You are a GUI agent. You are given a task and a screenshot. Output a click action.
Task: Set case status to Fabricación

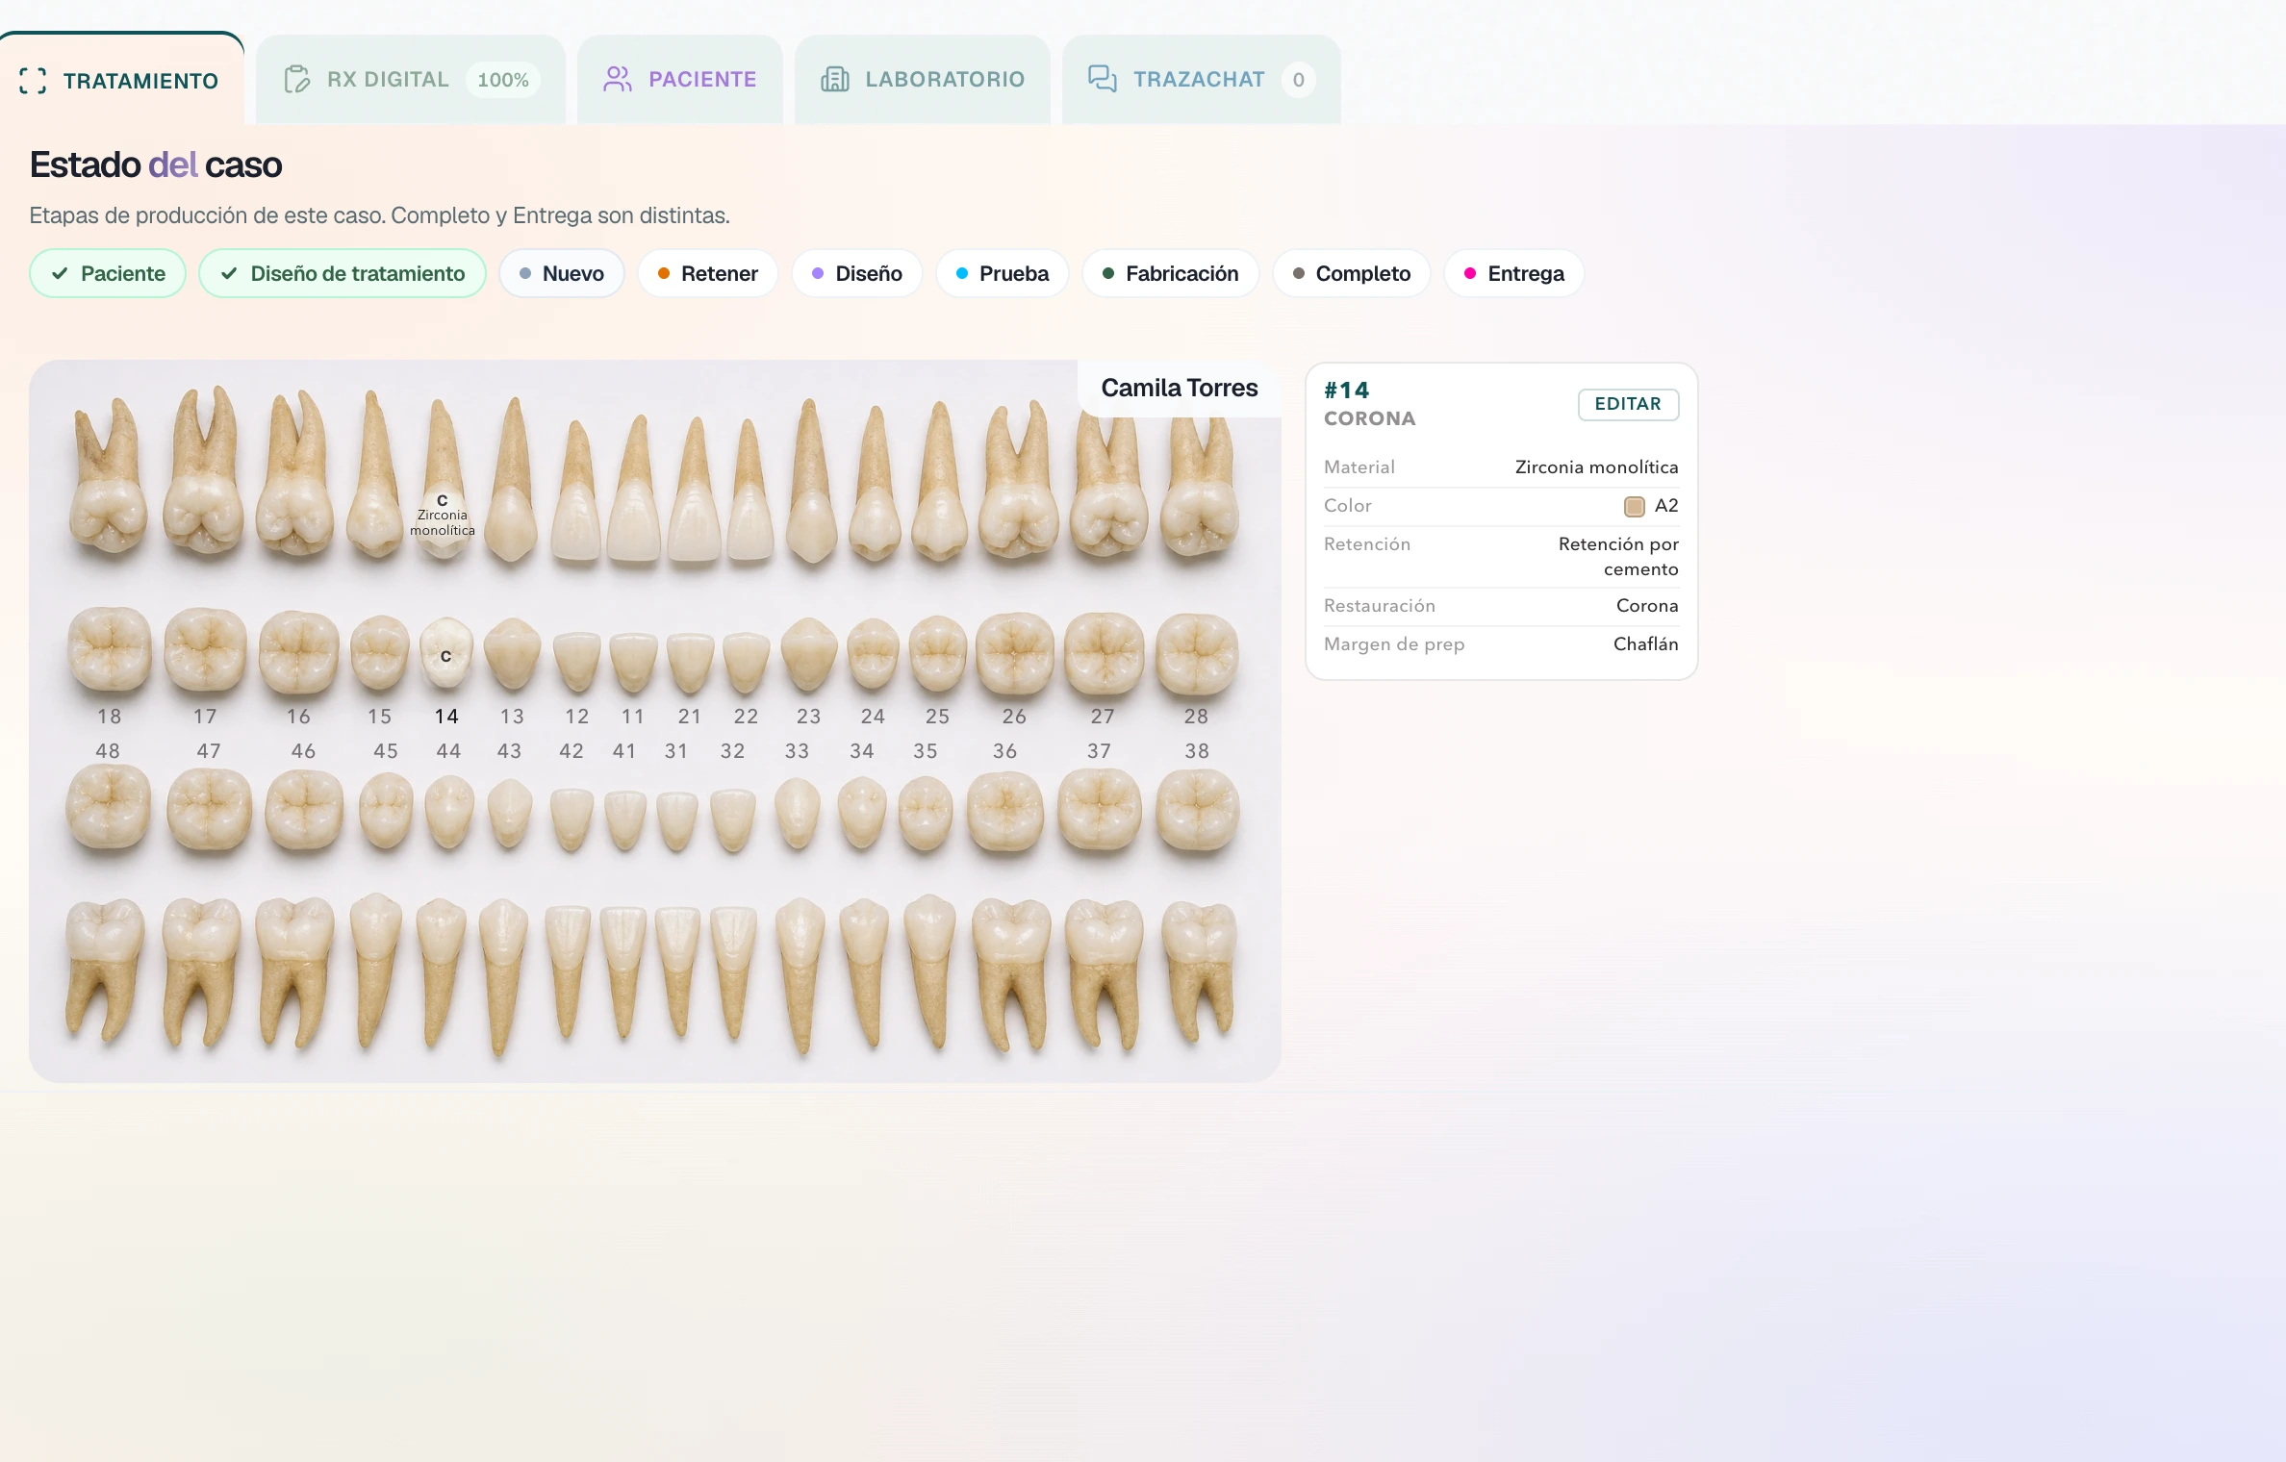1171,273
